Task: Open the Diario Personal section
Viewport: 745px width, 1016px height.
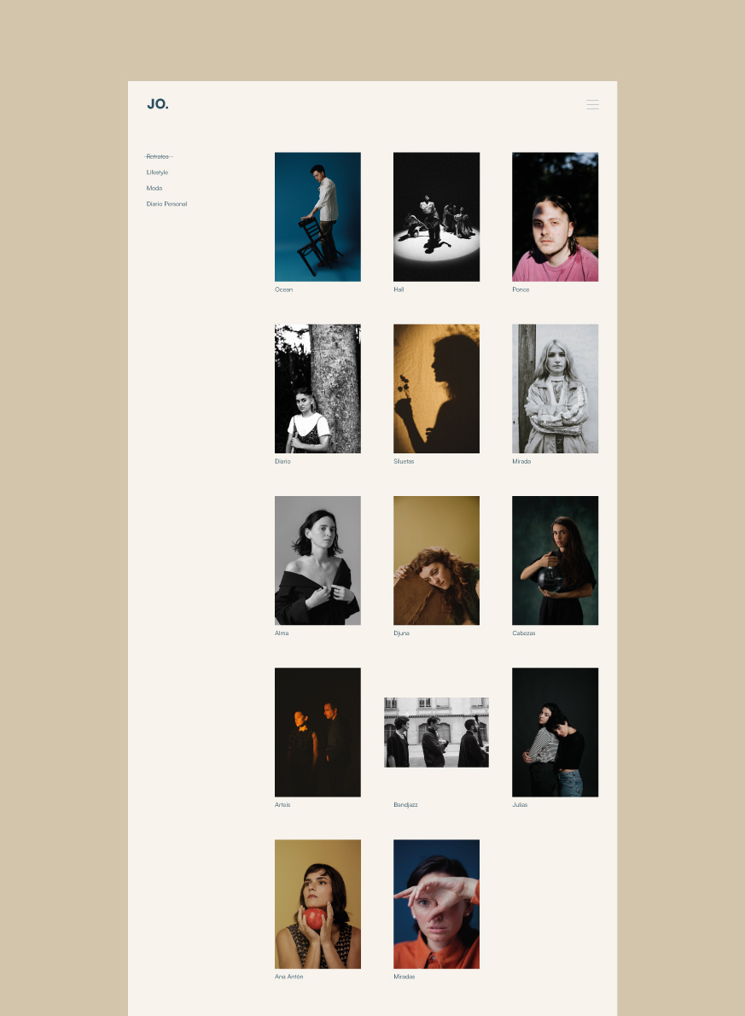Action: 166,203
